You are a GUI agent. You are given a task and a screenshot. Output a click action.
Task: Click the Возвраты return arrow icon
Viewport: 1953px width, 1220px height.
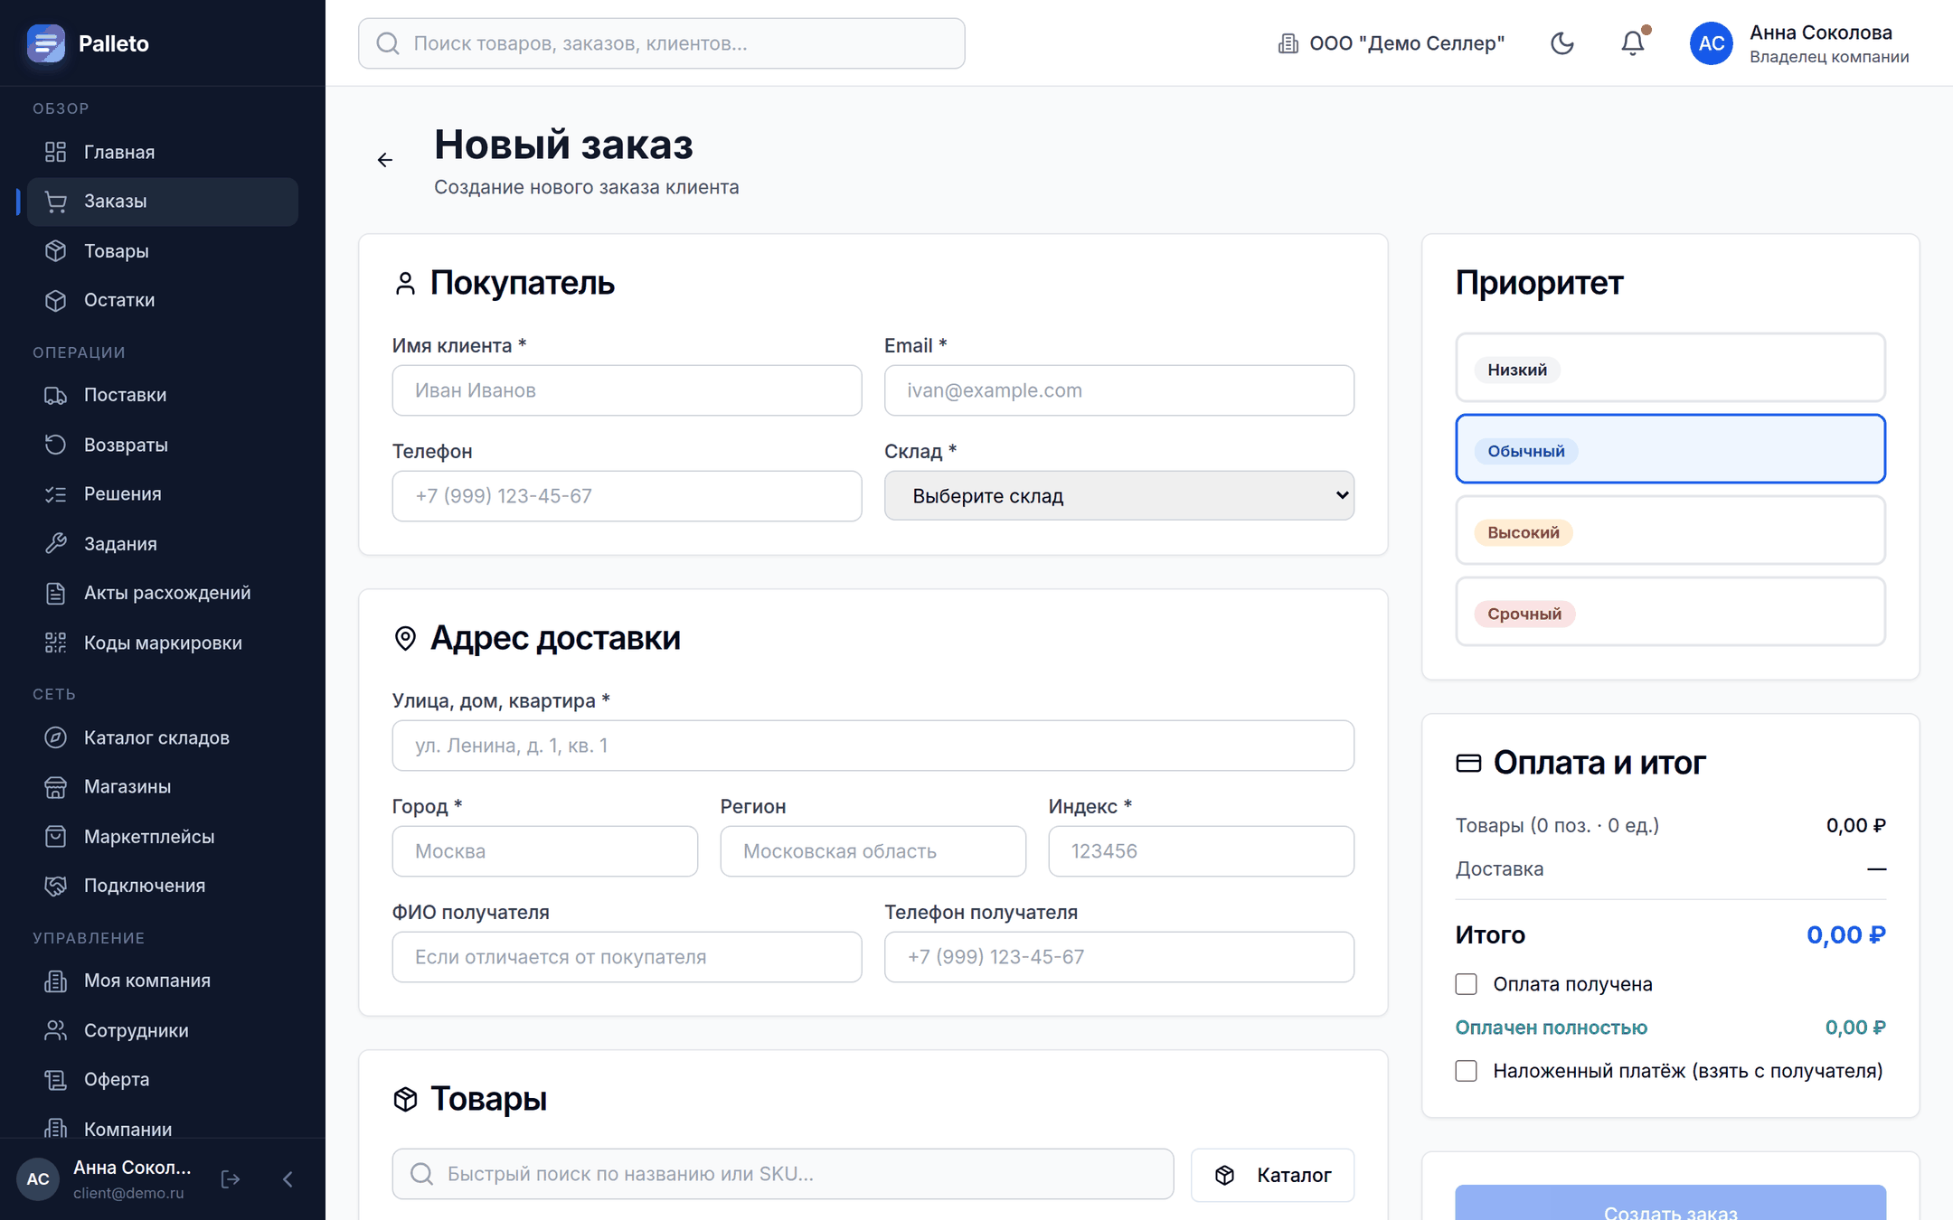[x=56, y=445]
